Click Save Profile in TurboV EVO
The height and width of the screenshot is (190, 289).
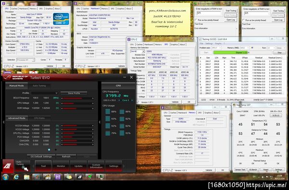click(x=74, y=93)
